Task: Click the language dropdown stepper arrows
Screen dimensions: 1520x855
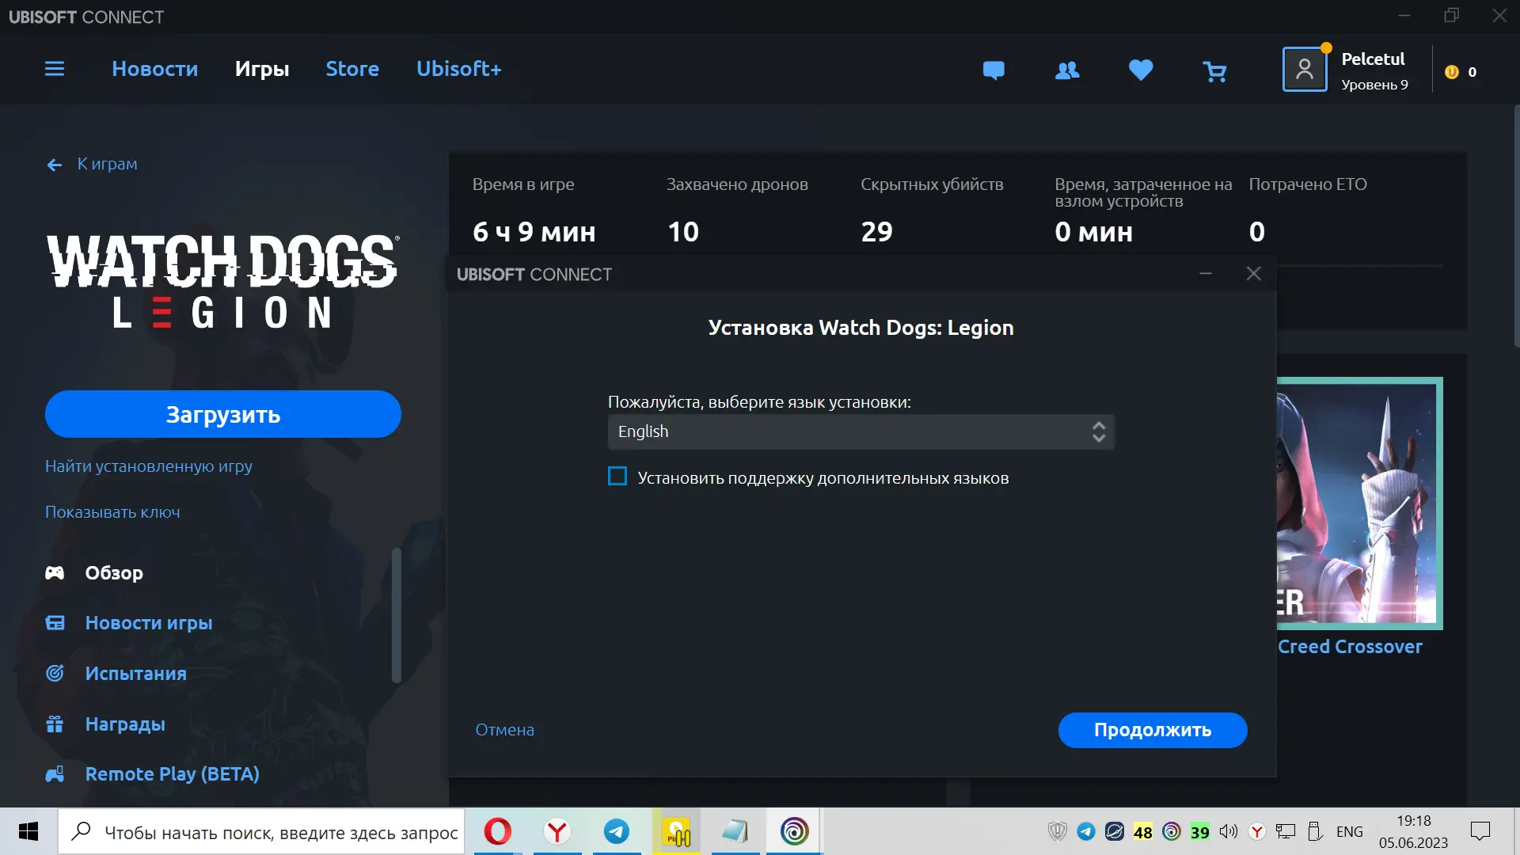Action: tap(1098, 431)
